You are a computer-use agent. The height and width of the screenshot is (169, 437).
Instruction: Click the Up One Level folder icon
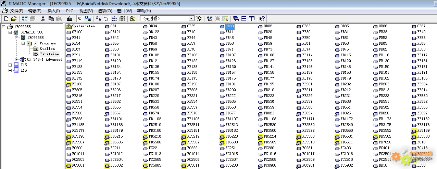point(133,18)
